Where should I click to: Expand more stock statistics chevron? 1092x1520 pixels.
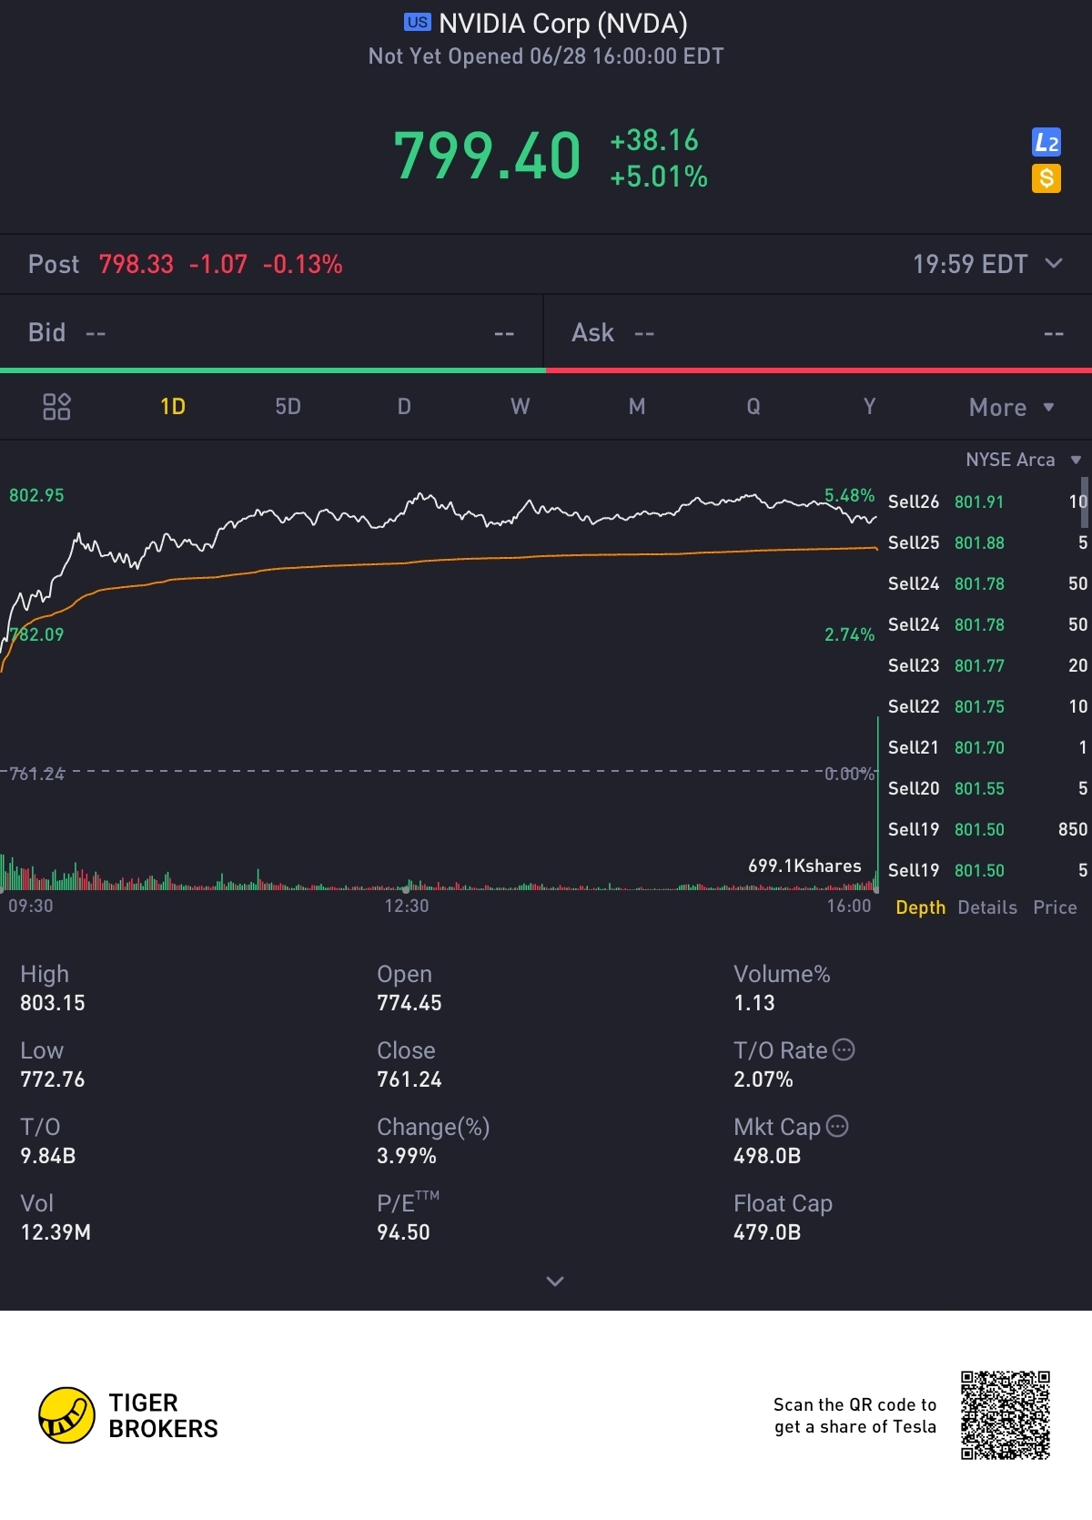click(554, 1282)
